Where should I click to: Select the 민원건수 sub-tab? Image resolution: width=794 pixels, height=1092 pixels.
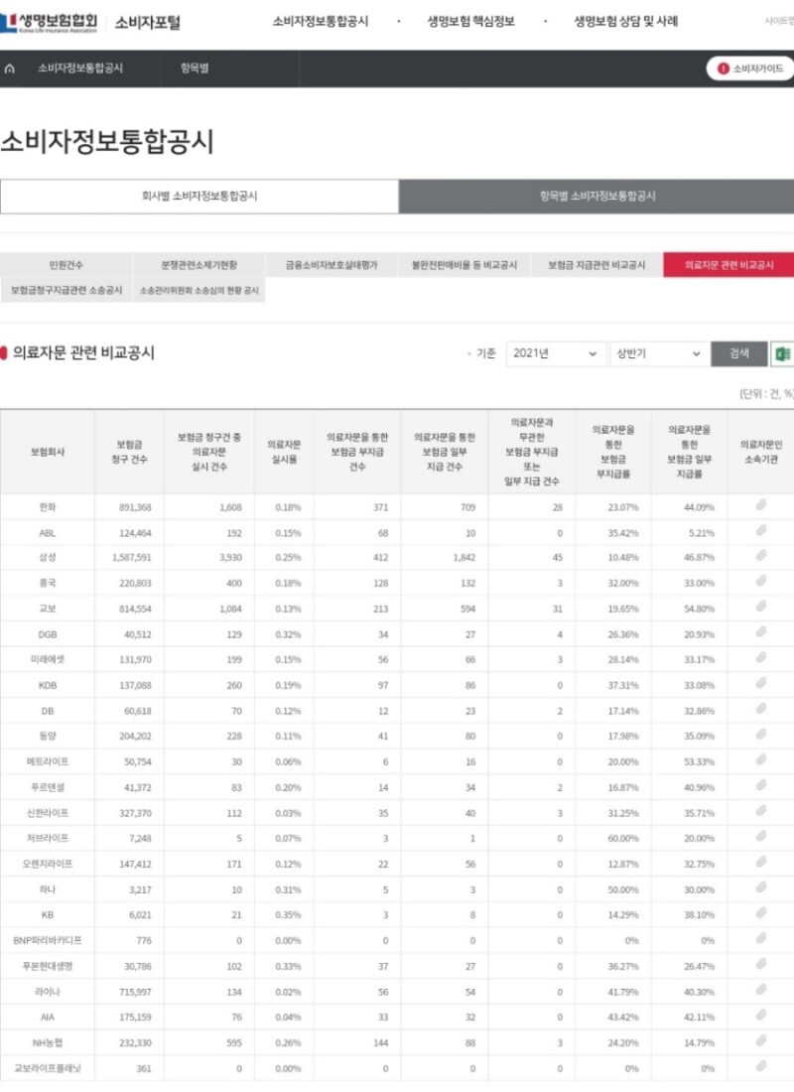[66, 265]
